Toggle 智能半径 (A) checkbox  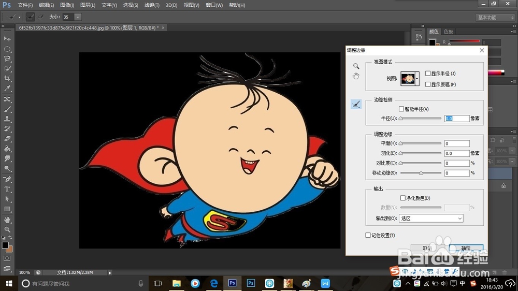pyautogui.click(x=401, y=109)
